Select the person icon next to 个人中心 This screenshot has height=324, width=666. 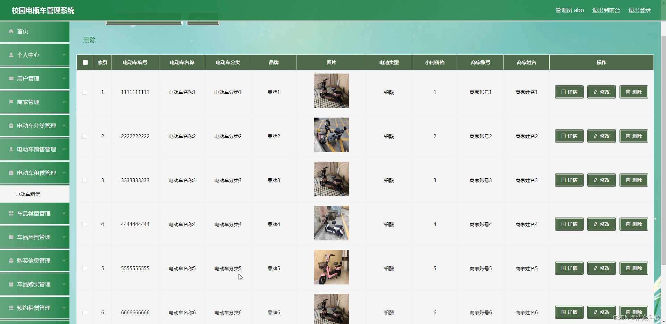(x=11, y=55)
